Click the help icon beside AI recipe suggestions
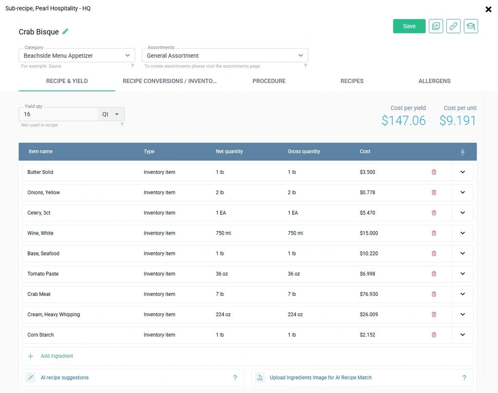 [x=235, y=378]
